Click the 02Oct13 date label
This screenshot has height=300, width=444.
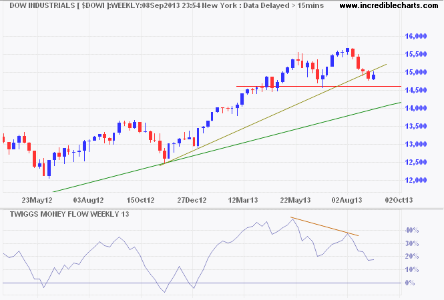pos(399,200)
